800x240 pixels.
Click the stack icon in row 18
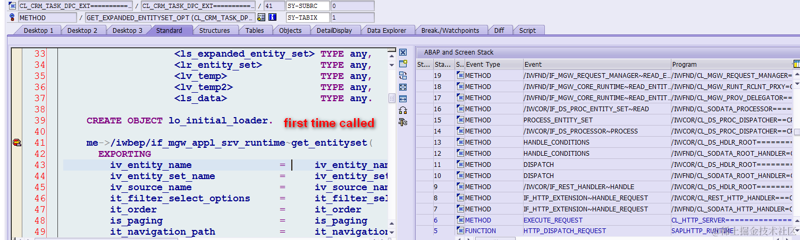pyautogui.click(x=460, y=86)
